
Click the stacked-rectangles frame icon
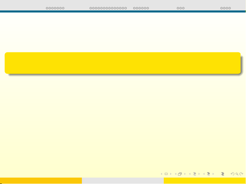coord(180,174)
